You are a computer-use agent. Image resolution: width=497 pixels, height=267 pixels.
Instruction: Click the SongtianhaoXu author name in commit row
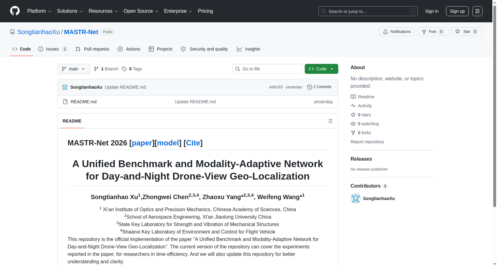point(86,87)
